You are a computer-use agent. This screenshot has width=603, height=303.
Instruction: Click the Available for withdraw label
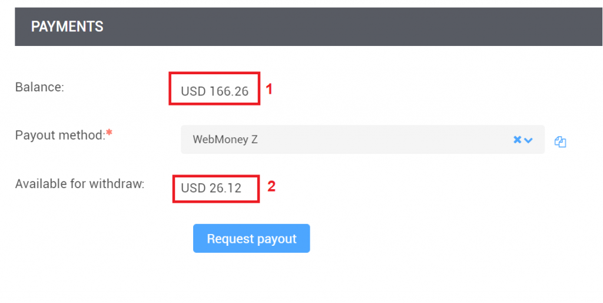tap(79, 183)
